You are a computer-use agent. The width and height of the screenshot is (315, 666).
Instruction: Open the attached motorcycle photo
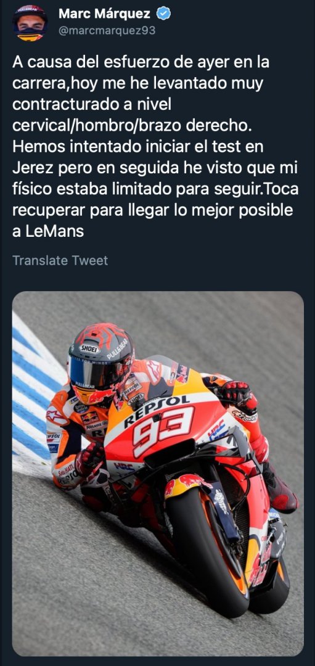158,474
